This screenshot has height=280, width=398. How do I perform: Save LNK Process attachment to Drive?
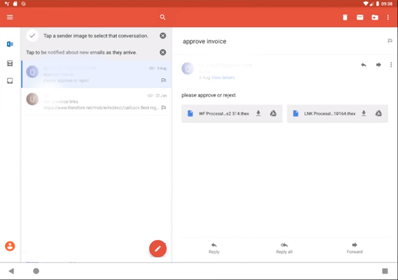coord(378,113)
